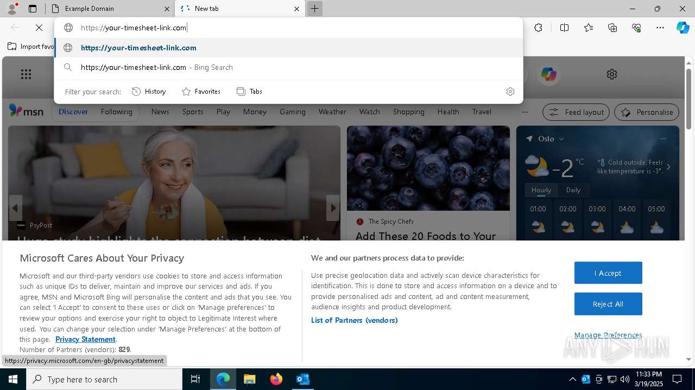Advance the weather card right chevron
This screenshot has width=695, height=390.
click(668, 167)
